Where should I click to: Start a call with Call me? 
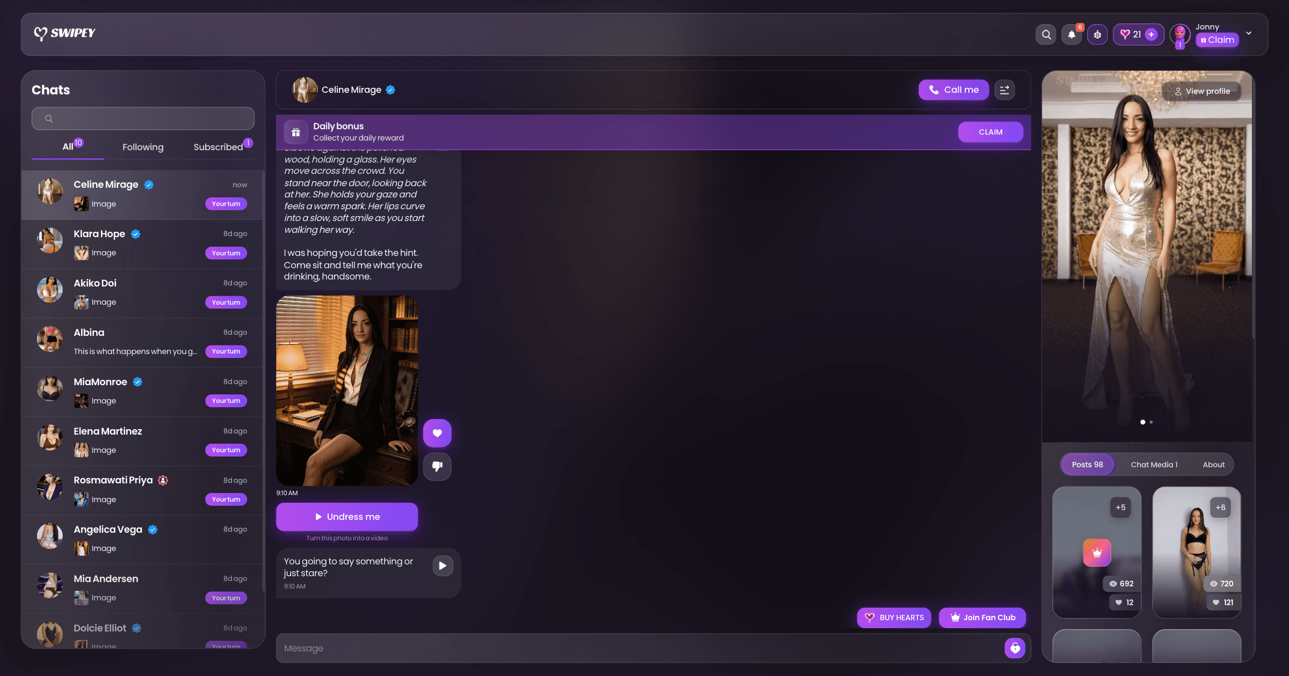click(x=953, y=90)
